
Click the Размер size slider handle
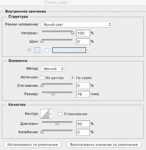pos(53,94)
